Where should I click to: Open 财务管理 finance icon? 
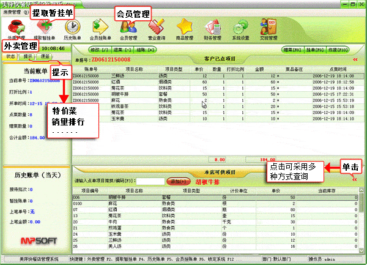click(213, 28)
